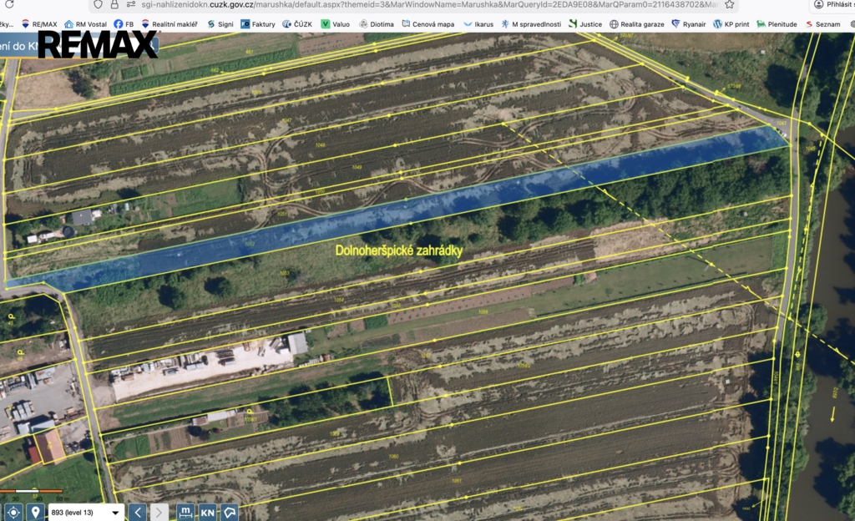
Task: Open the Cenová mapa bookmark
Action: click(428, 24)
